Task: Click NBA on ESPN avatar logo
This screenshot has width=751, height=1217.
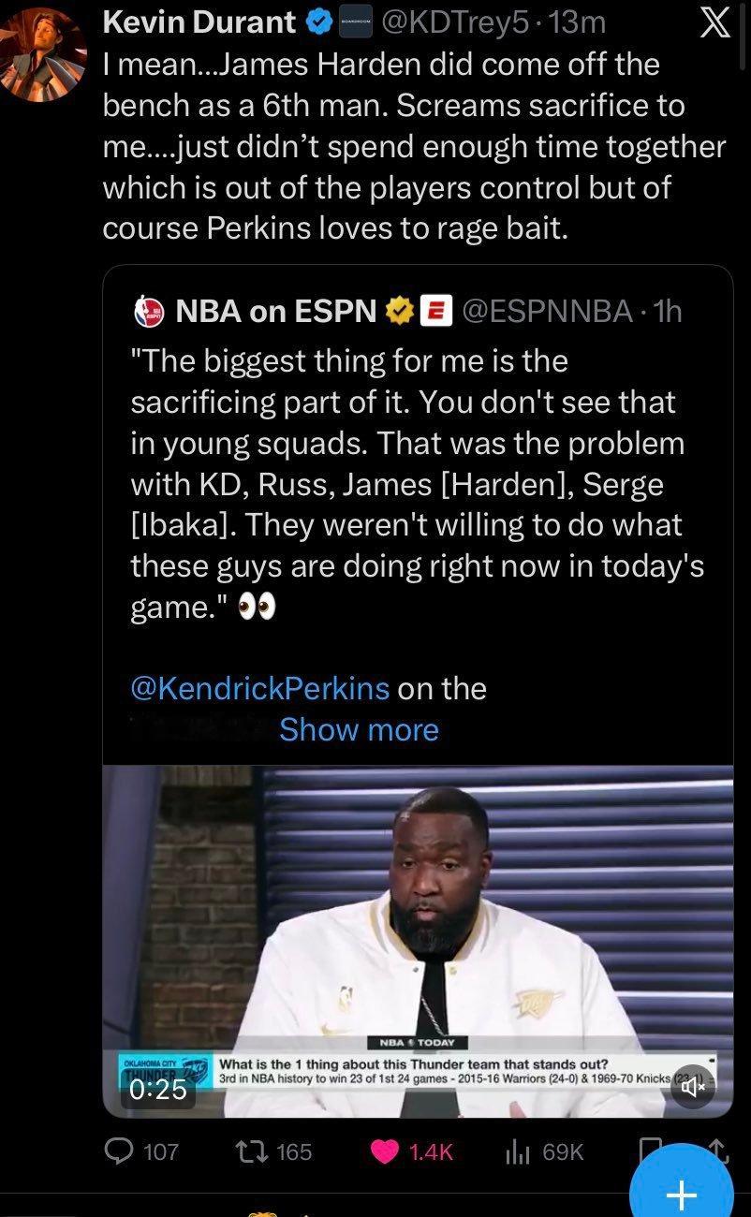Action: click(x=150, y=311)
